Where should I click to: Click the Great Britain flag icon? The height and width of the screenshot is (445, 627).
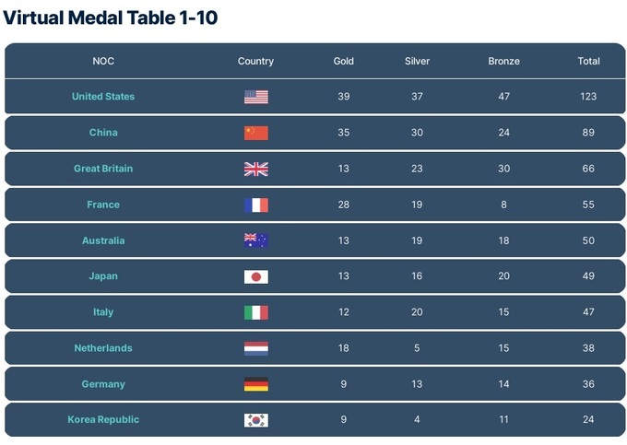pyautogui.click(x=255, y=169)
